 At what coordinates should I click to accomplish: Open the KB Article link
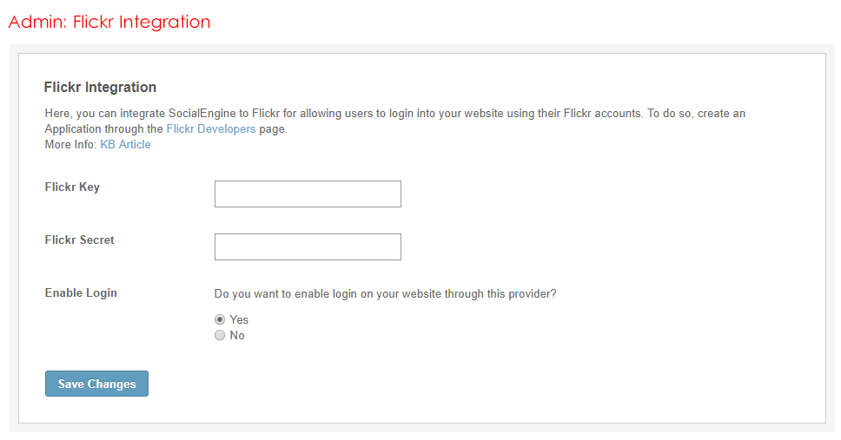(125, 144)
